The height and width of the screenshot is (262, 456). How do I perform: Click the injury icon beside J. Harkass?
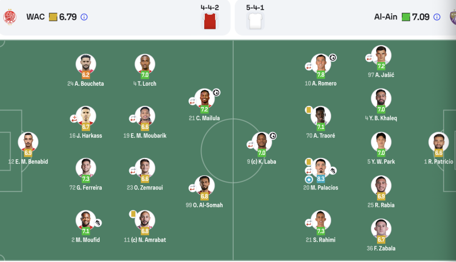74,118
